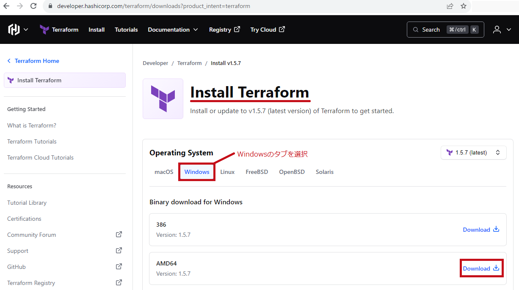Open Certifications sidebar link
Screen dimensions: 519x290
click(24, 219)
